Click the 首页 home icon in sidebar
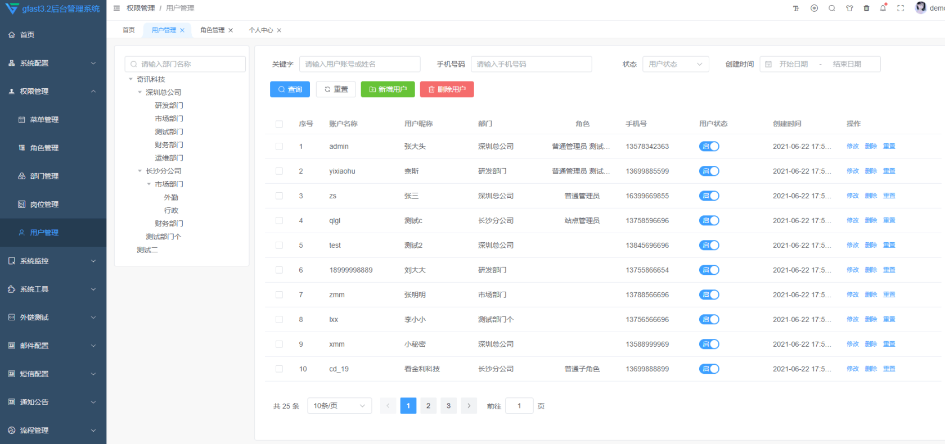 pyautogui.click(x=12, y=35)
